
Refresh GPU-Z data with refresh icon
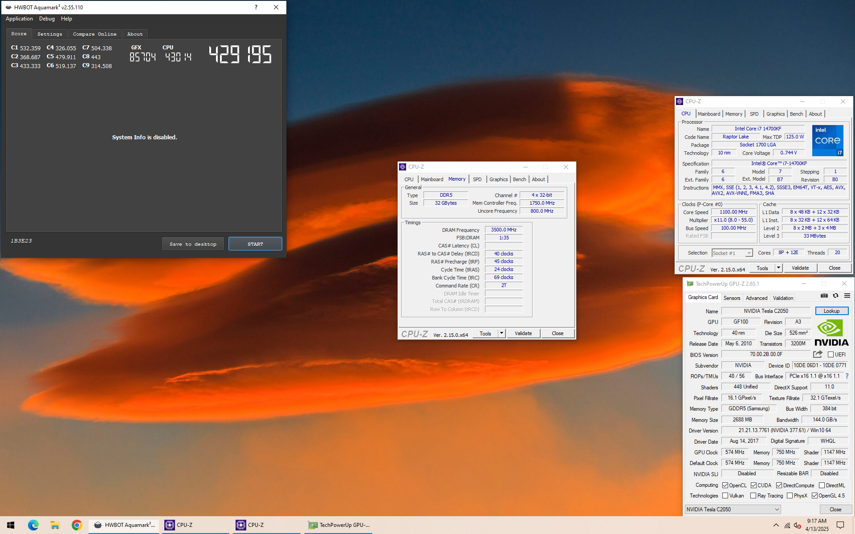pyautogui.click(x=836, y=296)
